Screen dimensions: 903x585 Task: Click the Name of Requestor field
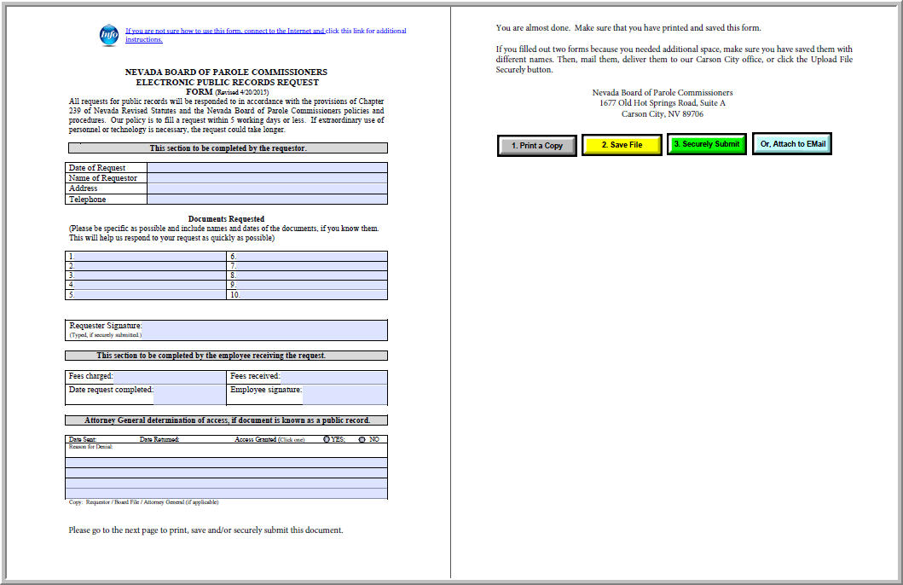click(264, 178)
